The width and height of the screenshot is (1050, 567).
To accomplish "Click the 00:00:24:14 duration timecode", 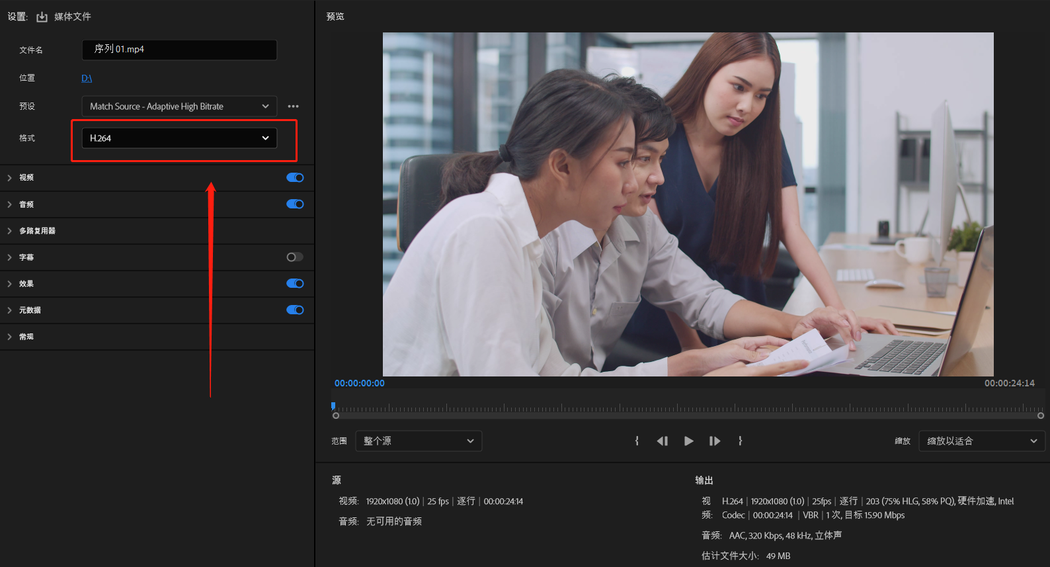I will (x=1010, y=383).
